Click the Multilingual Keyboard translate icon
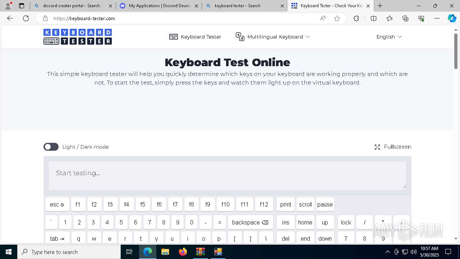460x259 pixels. [x=240, y=37]
